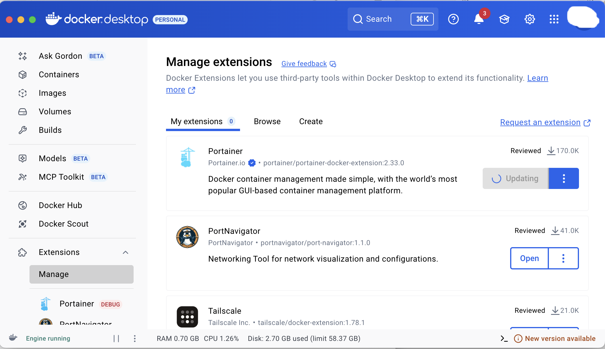Click the PortNavigator penguin logo
Screen dimensions: 605x349
(x=187, y=237)
